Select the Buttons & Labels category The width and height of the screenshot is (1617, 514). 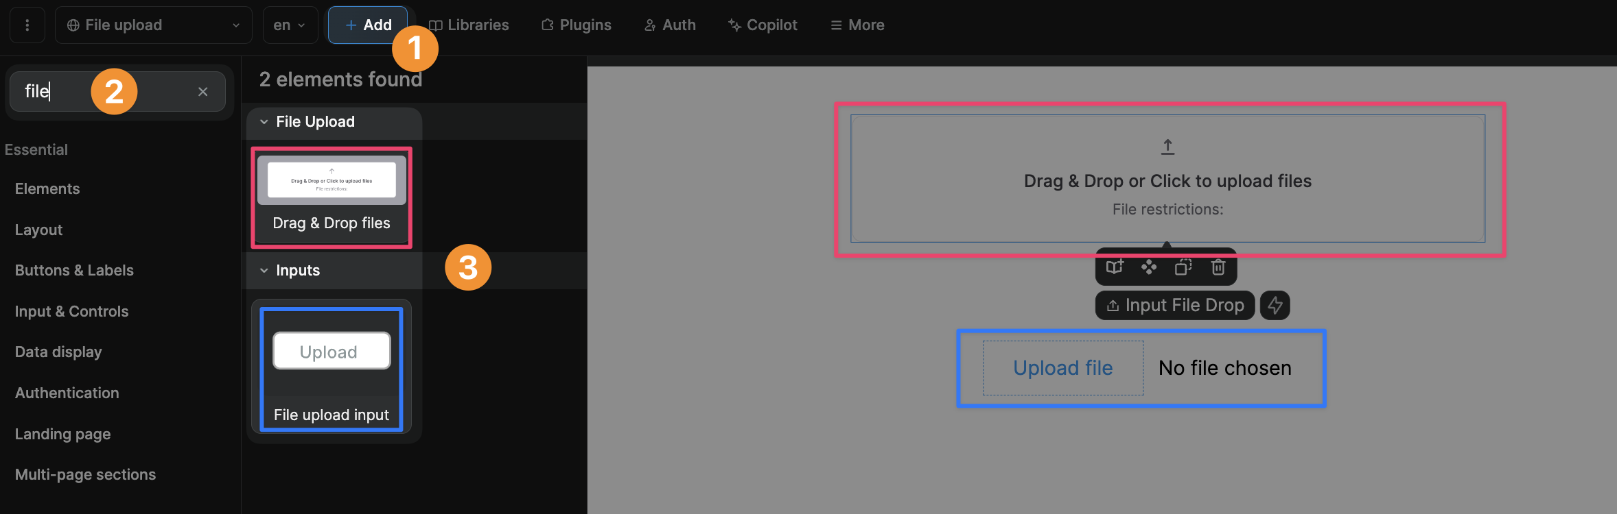coord(74,270)
